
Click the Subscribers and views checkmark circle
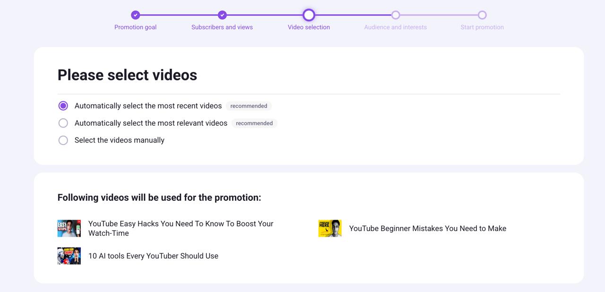tap(222, 15)
